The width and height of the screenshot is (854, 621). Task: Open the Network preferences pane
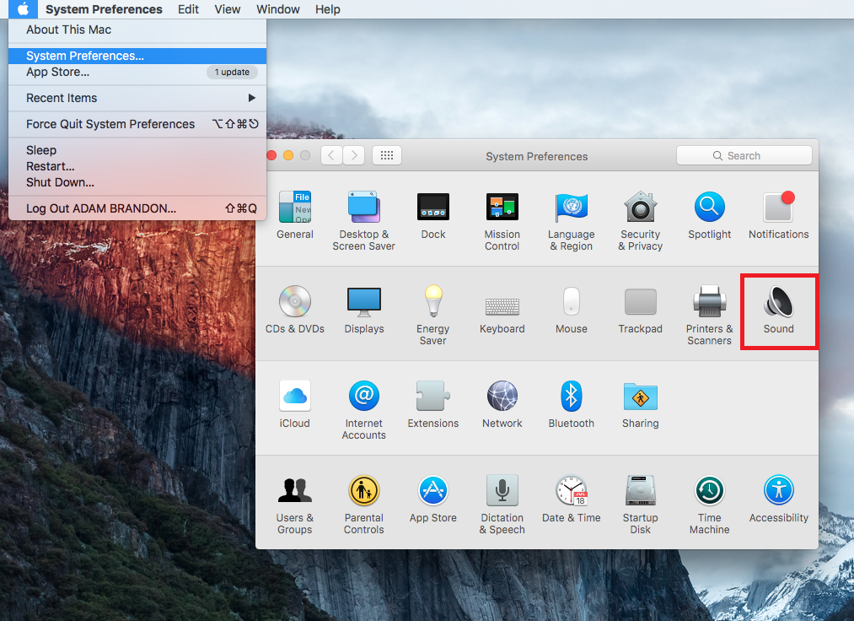(x=502, y=404)
